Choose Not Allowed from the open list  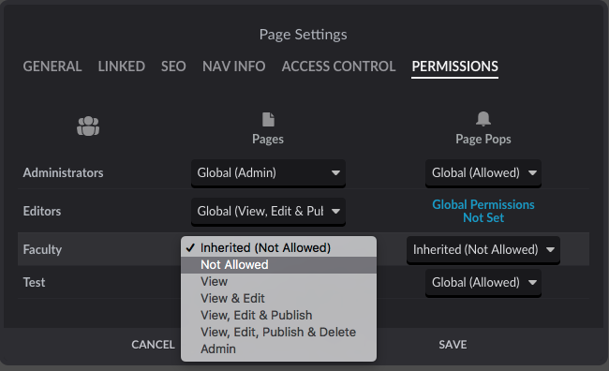[x=278, y=265]
